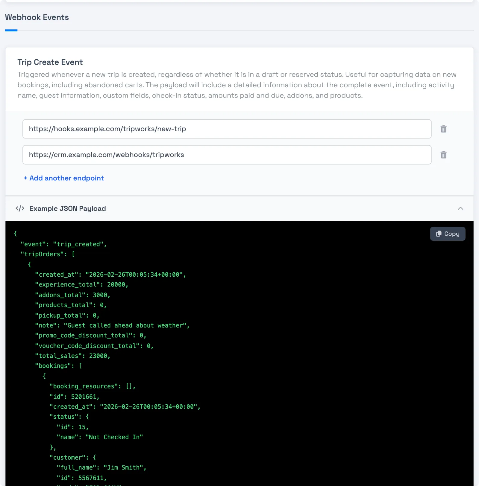Add another endpoint link
Image resolution: width=479 pixels, height=486 pixels.
[x=64, y=178]
